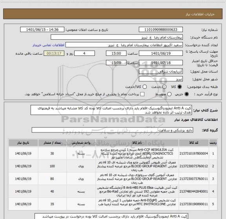Select product code 2137230073760011
The width and height of the screenshot is (226, 219).
click(193, 179)
